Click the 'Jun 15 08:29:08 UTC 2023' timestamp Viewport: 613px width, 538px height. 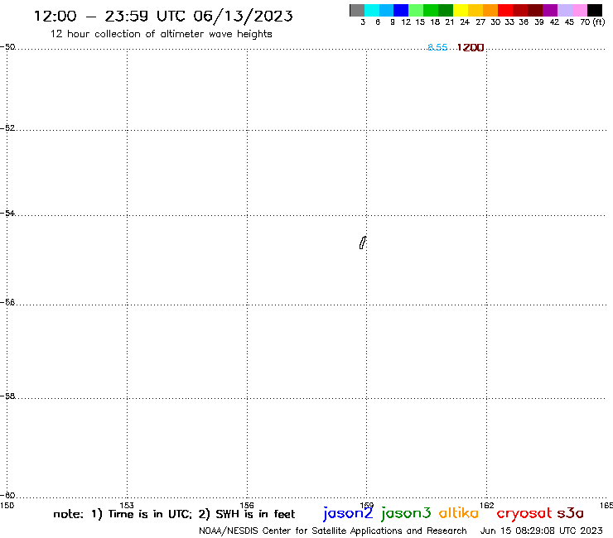pyautogui.click(x=542, y=531)
